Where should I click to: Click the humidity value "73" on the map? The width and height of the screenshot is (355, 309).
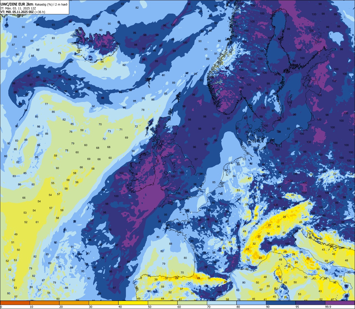(109, 131)
